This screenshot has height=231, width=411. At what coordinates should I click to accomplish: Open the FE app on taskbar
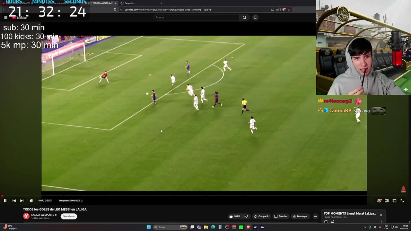[255, 227]
